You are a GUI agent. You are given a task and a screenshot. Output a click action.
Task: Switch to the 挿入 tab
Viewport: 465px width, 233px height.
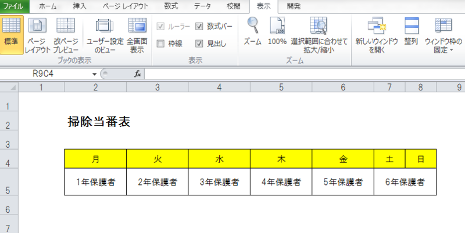(x=80, y=6)
